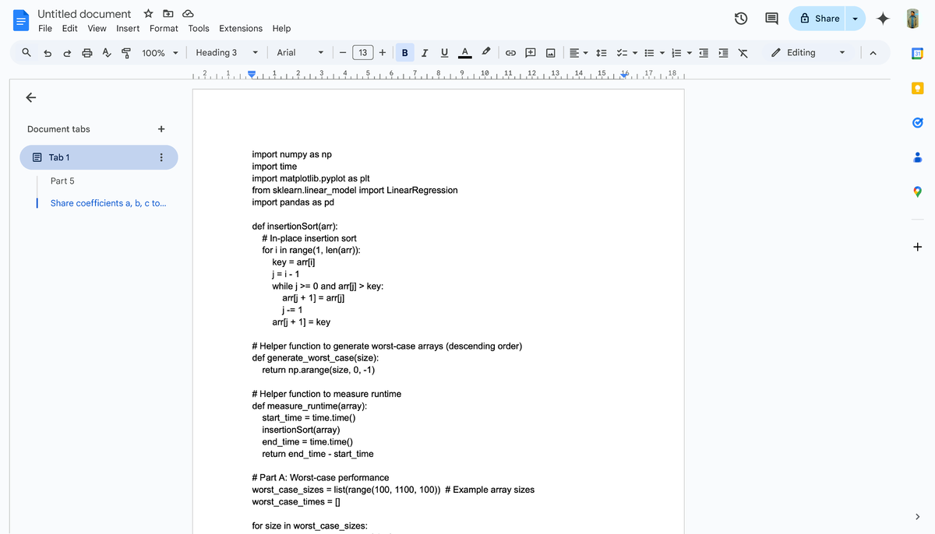
Task: Activate the paint format tool
Action: pos(125,53)
